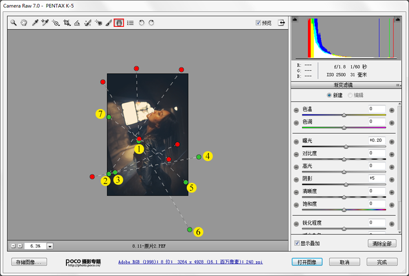Viewport: 409px width, 276px height.
Task: Toggle highlight clipping warning in histogram
Action: coord(397,19)
